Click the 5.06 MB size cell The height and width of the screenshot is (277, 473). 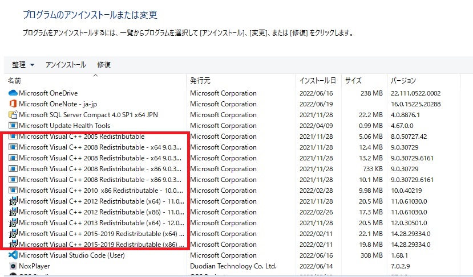(371, 137)
